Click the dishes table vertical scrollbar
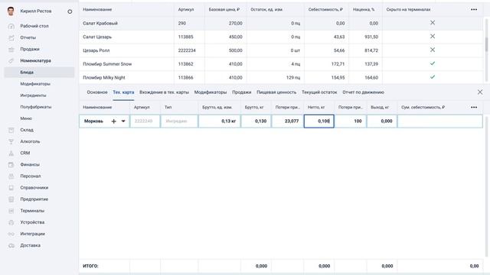The image size is (490, 275). (x=486, y=44)
